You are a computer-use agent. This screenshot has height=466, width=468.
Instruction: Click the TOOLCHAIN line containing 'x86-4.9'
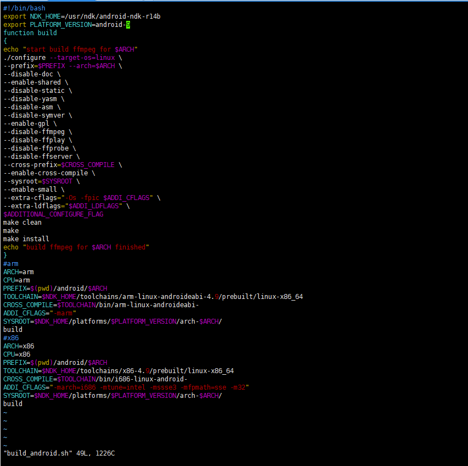[119, 370]
